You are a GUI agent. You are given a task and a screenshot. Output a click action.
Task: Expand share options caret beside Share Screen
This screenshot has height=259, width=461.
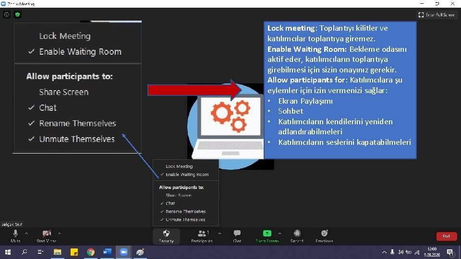[x=279, y=234]
